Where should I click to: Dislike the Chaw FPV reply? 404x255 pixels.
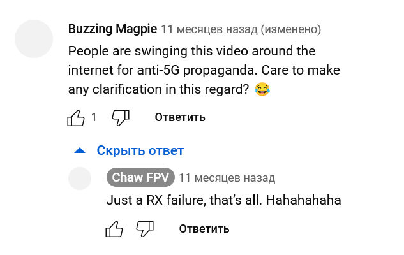(145, 229)
